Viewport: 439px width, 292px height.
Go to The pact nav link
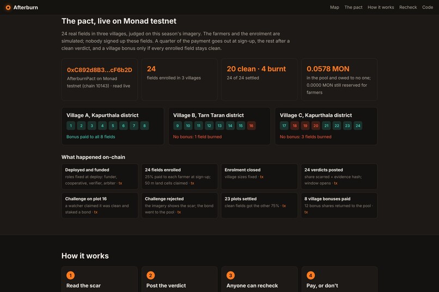click(x=353, y=7)
